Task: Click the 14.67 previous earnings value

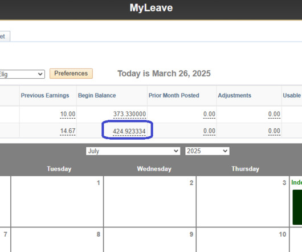Action: click(68, 131)
